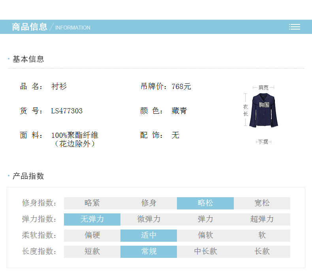The image size is (312, 274).
Task: Click the 商品信息 header title
Action: [30, 27]
